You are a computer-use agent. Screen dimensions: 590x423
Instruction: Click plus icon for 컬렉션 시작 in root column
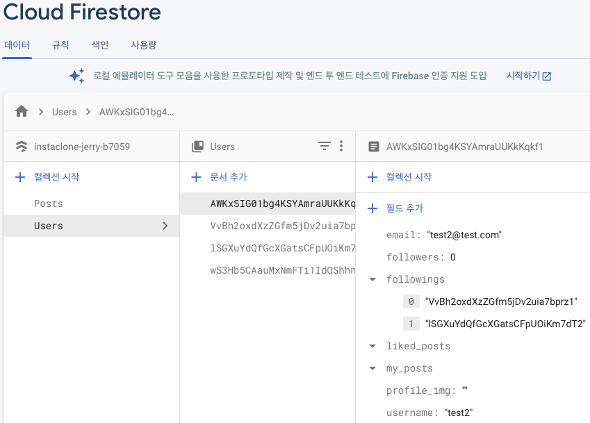point(20,177)
